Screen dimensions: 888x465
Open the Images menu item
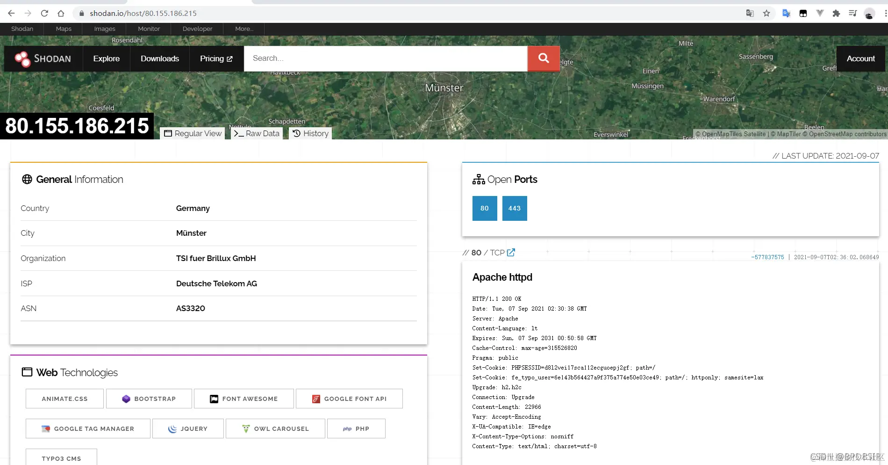(x=105, y=29)
